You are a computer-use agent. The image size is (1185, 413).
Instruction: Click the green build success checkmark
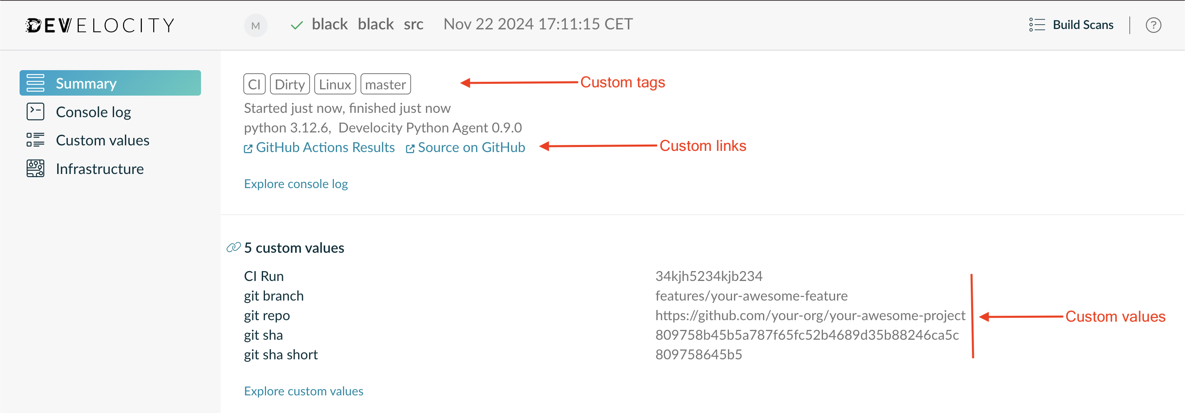coord(297,25)
